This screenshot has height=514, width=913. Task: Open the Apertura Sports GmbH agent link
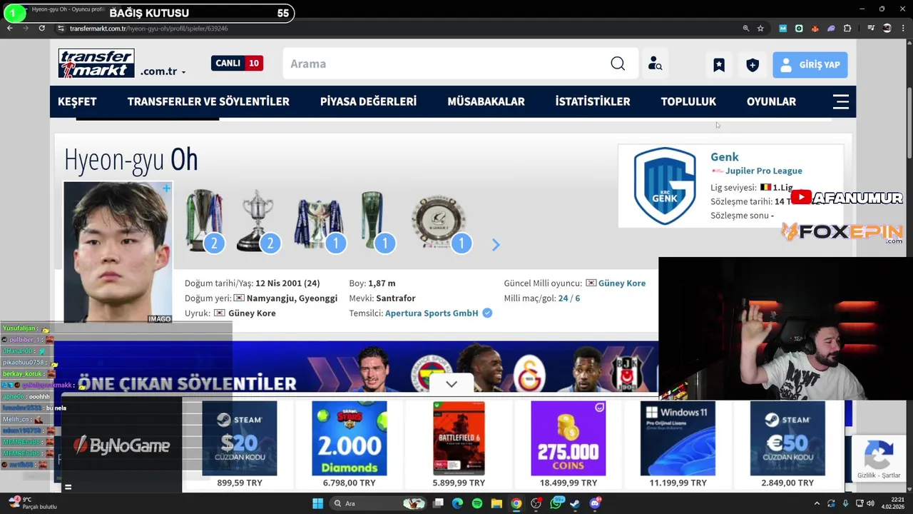(432, 313)
